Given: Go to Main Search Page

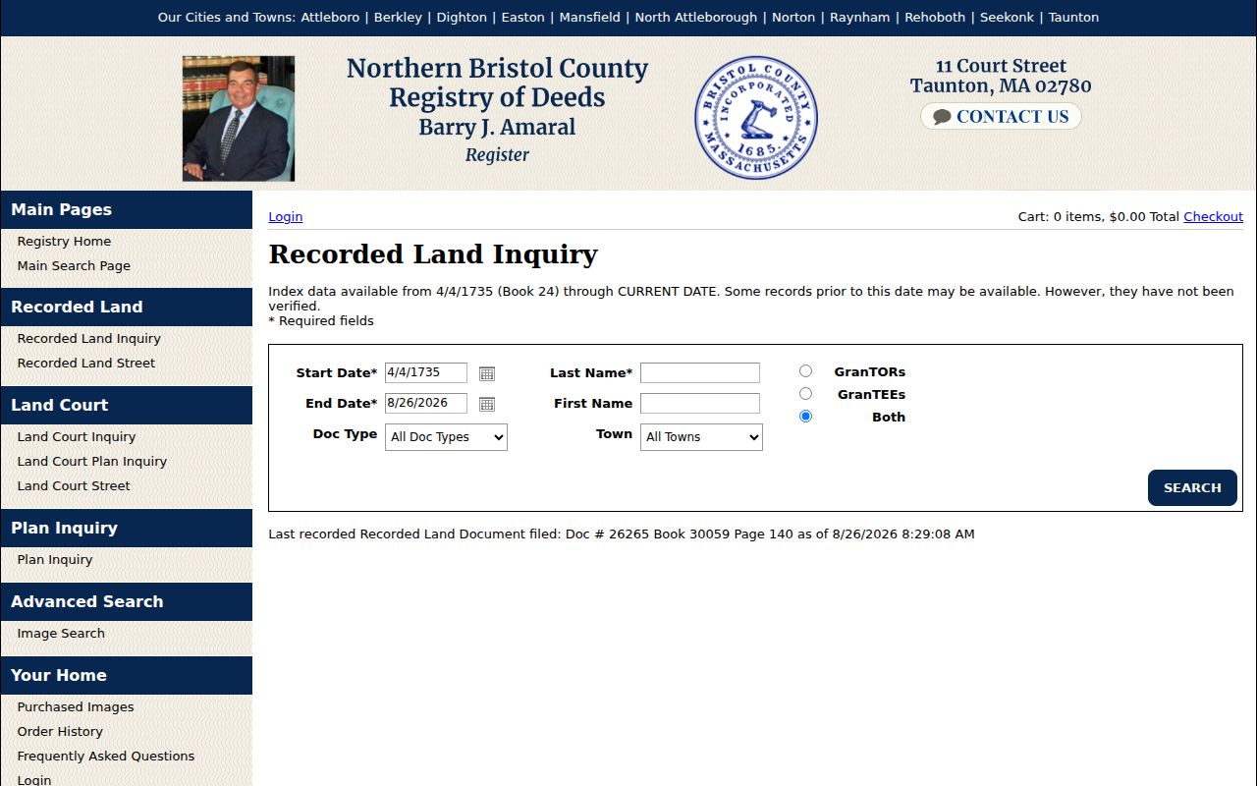Looking at the screenshot, I should pos(74,266).
